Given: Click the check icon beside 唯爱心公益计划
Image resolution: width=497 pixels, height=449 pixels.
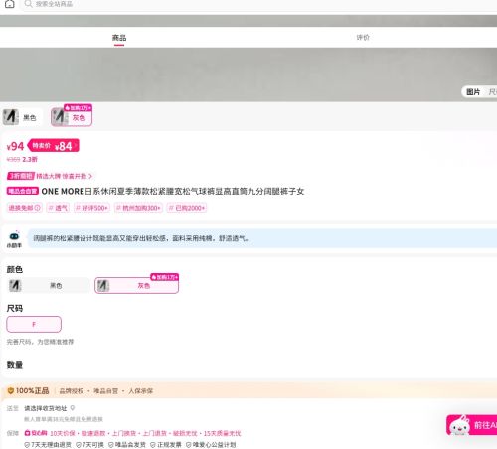Looking at the screenshot, I should click(189, 445).
